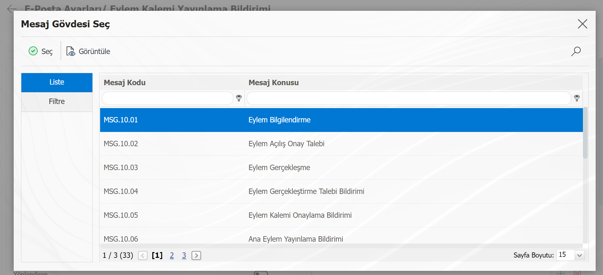Select row MSG.10.06
The image size is (603, 275).
click(341, 236)
